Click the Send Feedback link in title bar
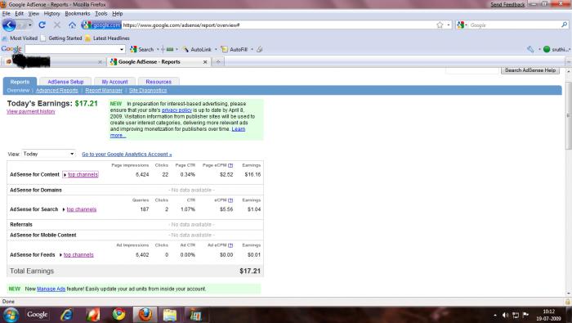The image size is (572, 323). point(507,4)
